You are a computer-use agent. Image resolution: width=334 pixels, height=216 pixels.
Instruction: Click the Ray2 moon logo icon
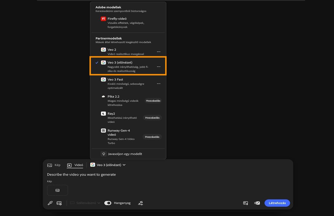pyautogui.click(x=103, y=113)
